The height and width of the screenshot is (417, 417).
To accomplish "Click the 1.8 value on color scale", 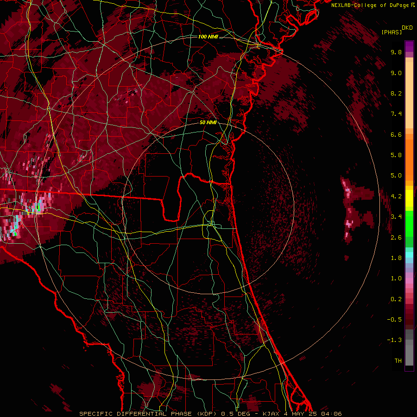I will click(396, 258).
